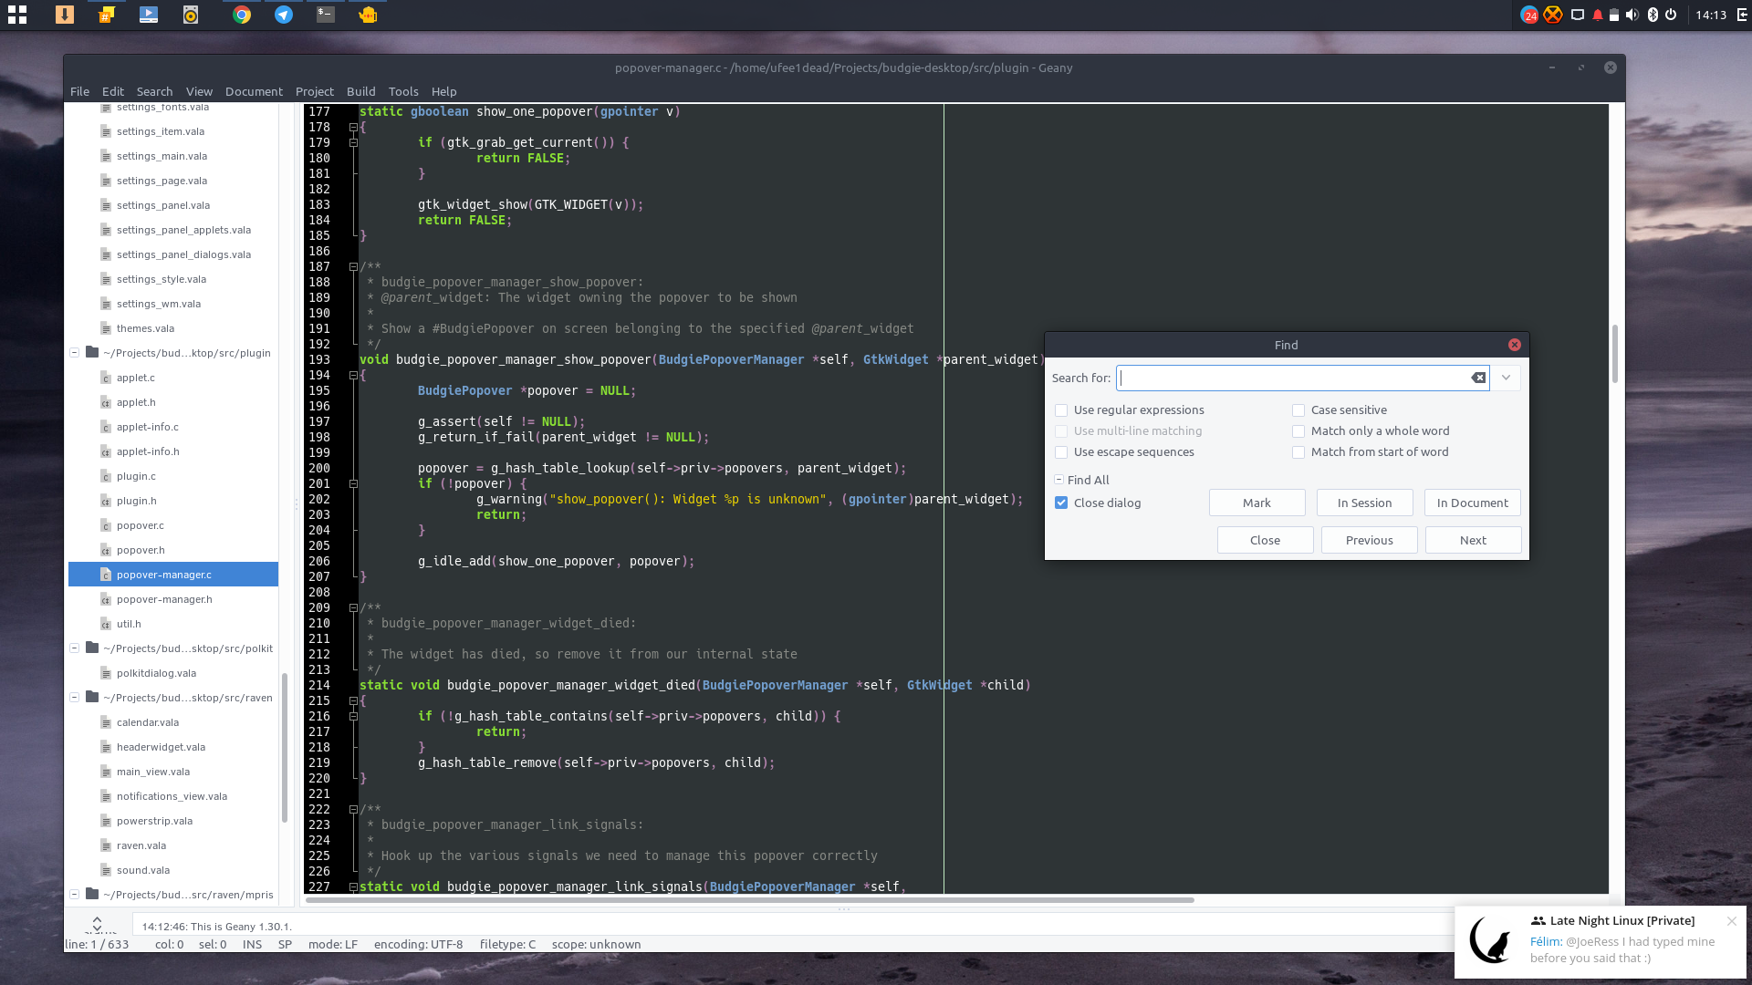The height and width of the screenshot is (985, 1752).
Task: Click the plugin folder icon in sidebar tree
Action: [92, 352]
